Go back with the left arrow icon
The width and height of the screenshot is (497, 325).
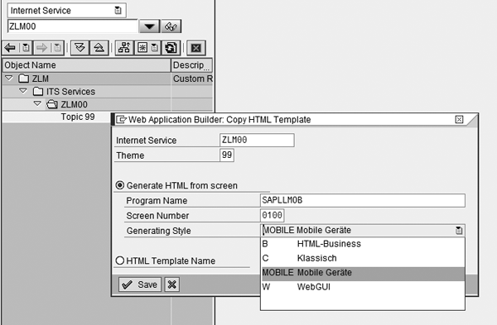pos(10,48)
